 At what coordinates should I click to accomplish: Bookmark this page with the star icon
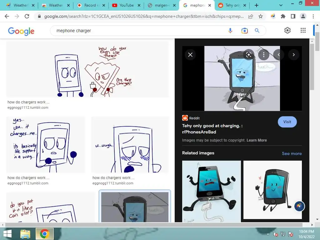pyautogui.click(x=261, y=16)
